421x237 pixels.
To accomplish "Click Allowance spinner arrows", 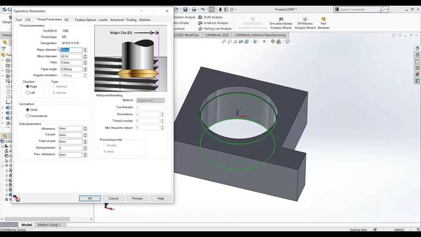I will click(85, 129).
